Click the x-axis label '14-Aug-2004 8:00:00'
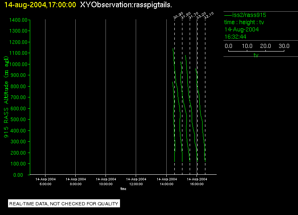The image size is (298, 215). coord(76,182)
